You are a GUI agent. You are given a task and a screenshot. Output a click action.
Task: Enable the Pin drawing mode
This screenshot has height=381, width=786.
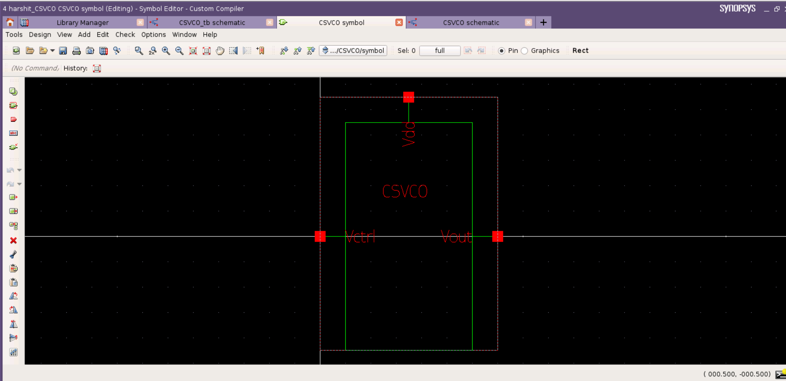502,50
